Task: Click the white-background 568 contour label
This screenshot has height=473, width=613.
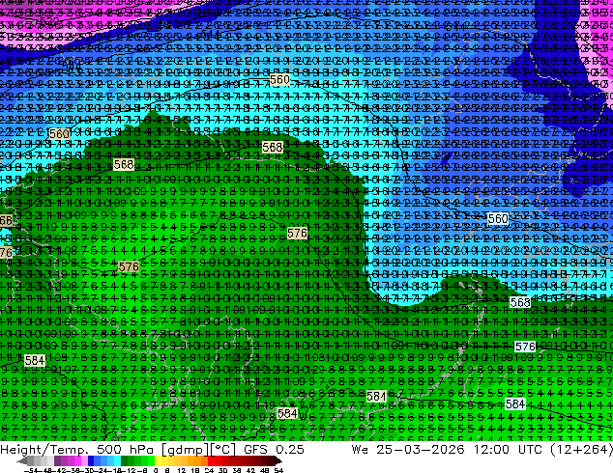Action: pos(520,302)
